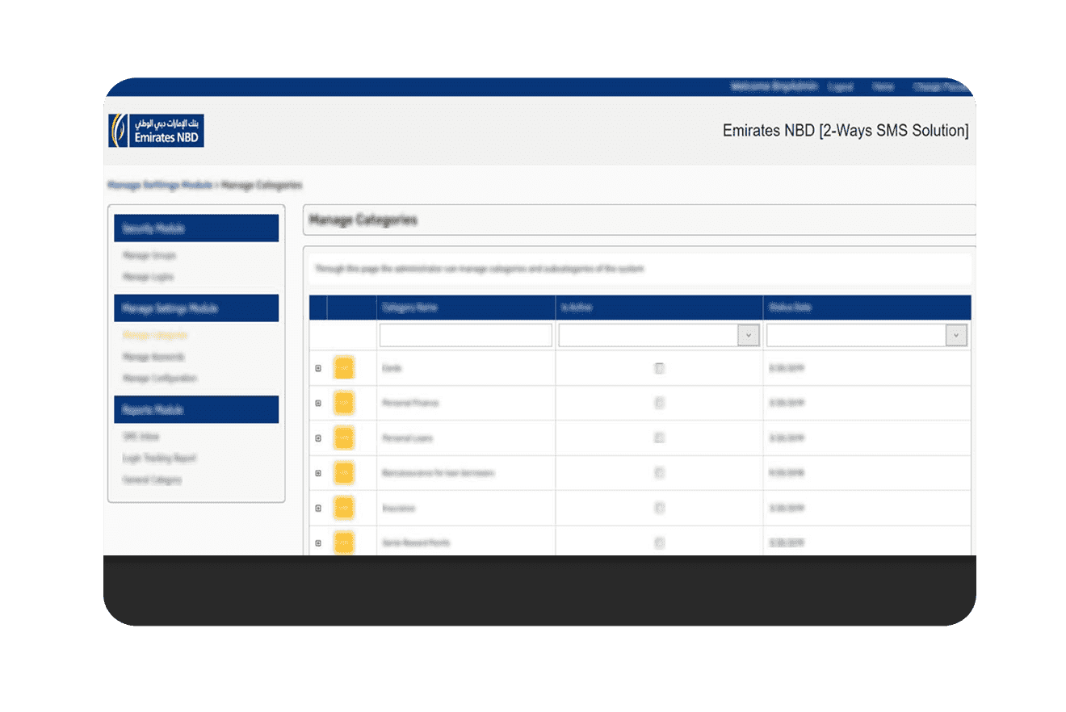Viewport: 1066px width, 712px height.
Task: Click the yellow edit icon in the Personal Finance row
Action: [x=344, y=402]
